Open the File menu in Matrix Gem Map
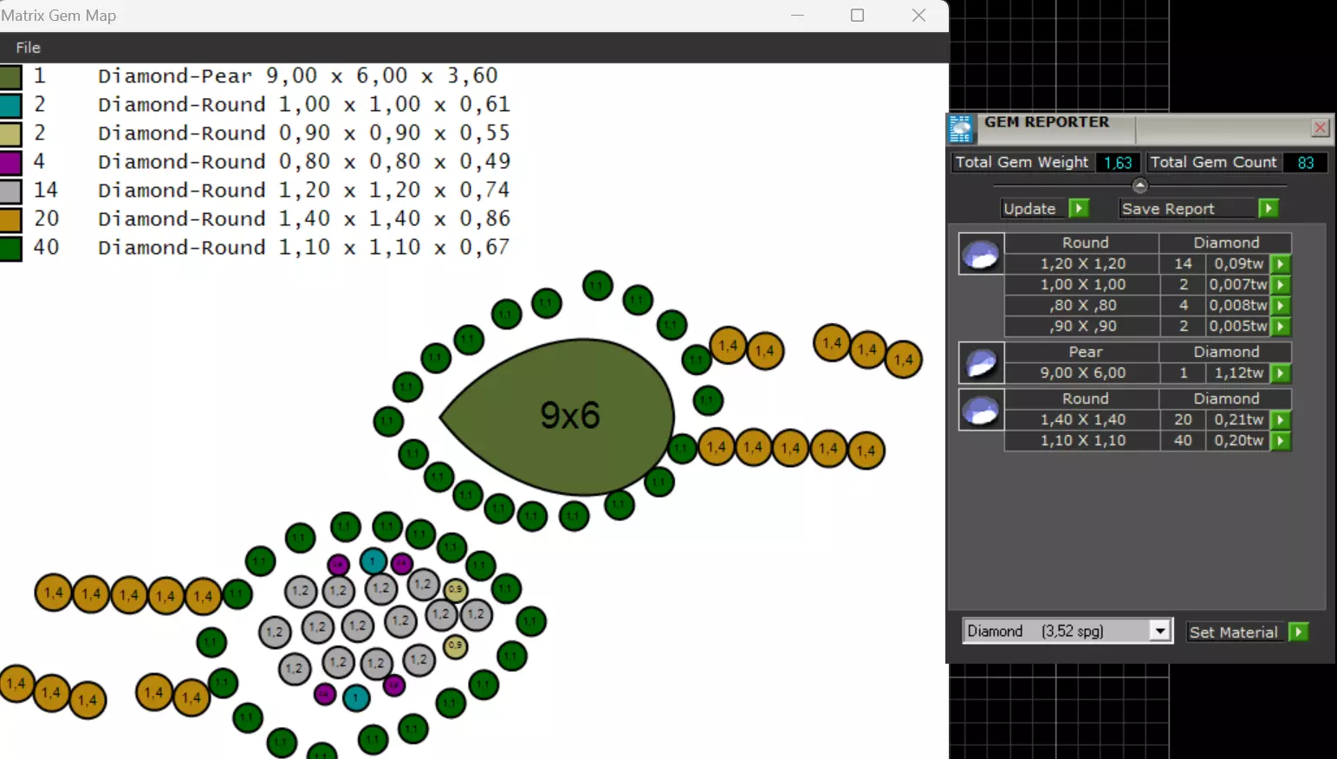 pos(28,48)
